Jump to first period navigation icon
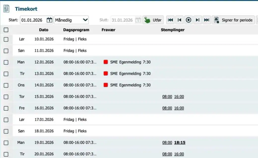Image resolution: width=258 pixels, height=158 pixels. 170,20
